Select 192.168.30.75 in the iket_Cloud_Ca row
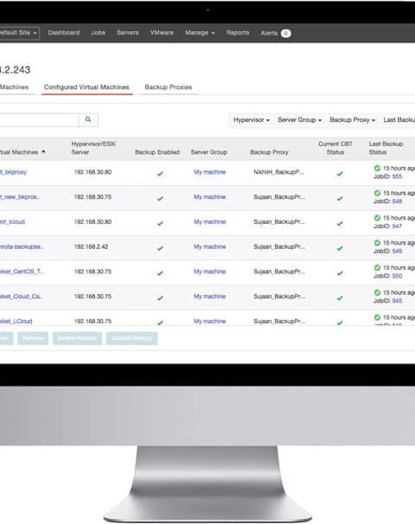Image resolution: width=415 pixels, height=524 pixels. [93, 297]
